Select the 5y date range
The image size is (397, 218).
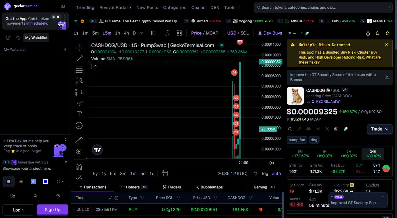click(x=95, y=174)
